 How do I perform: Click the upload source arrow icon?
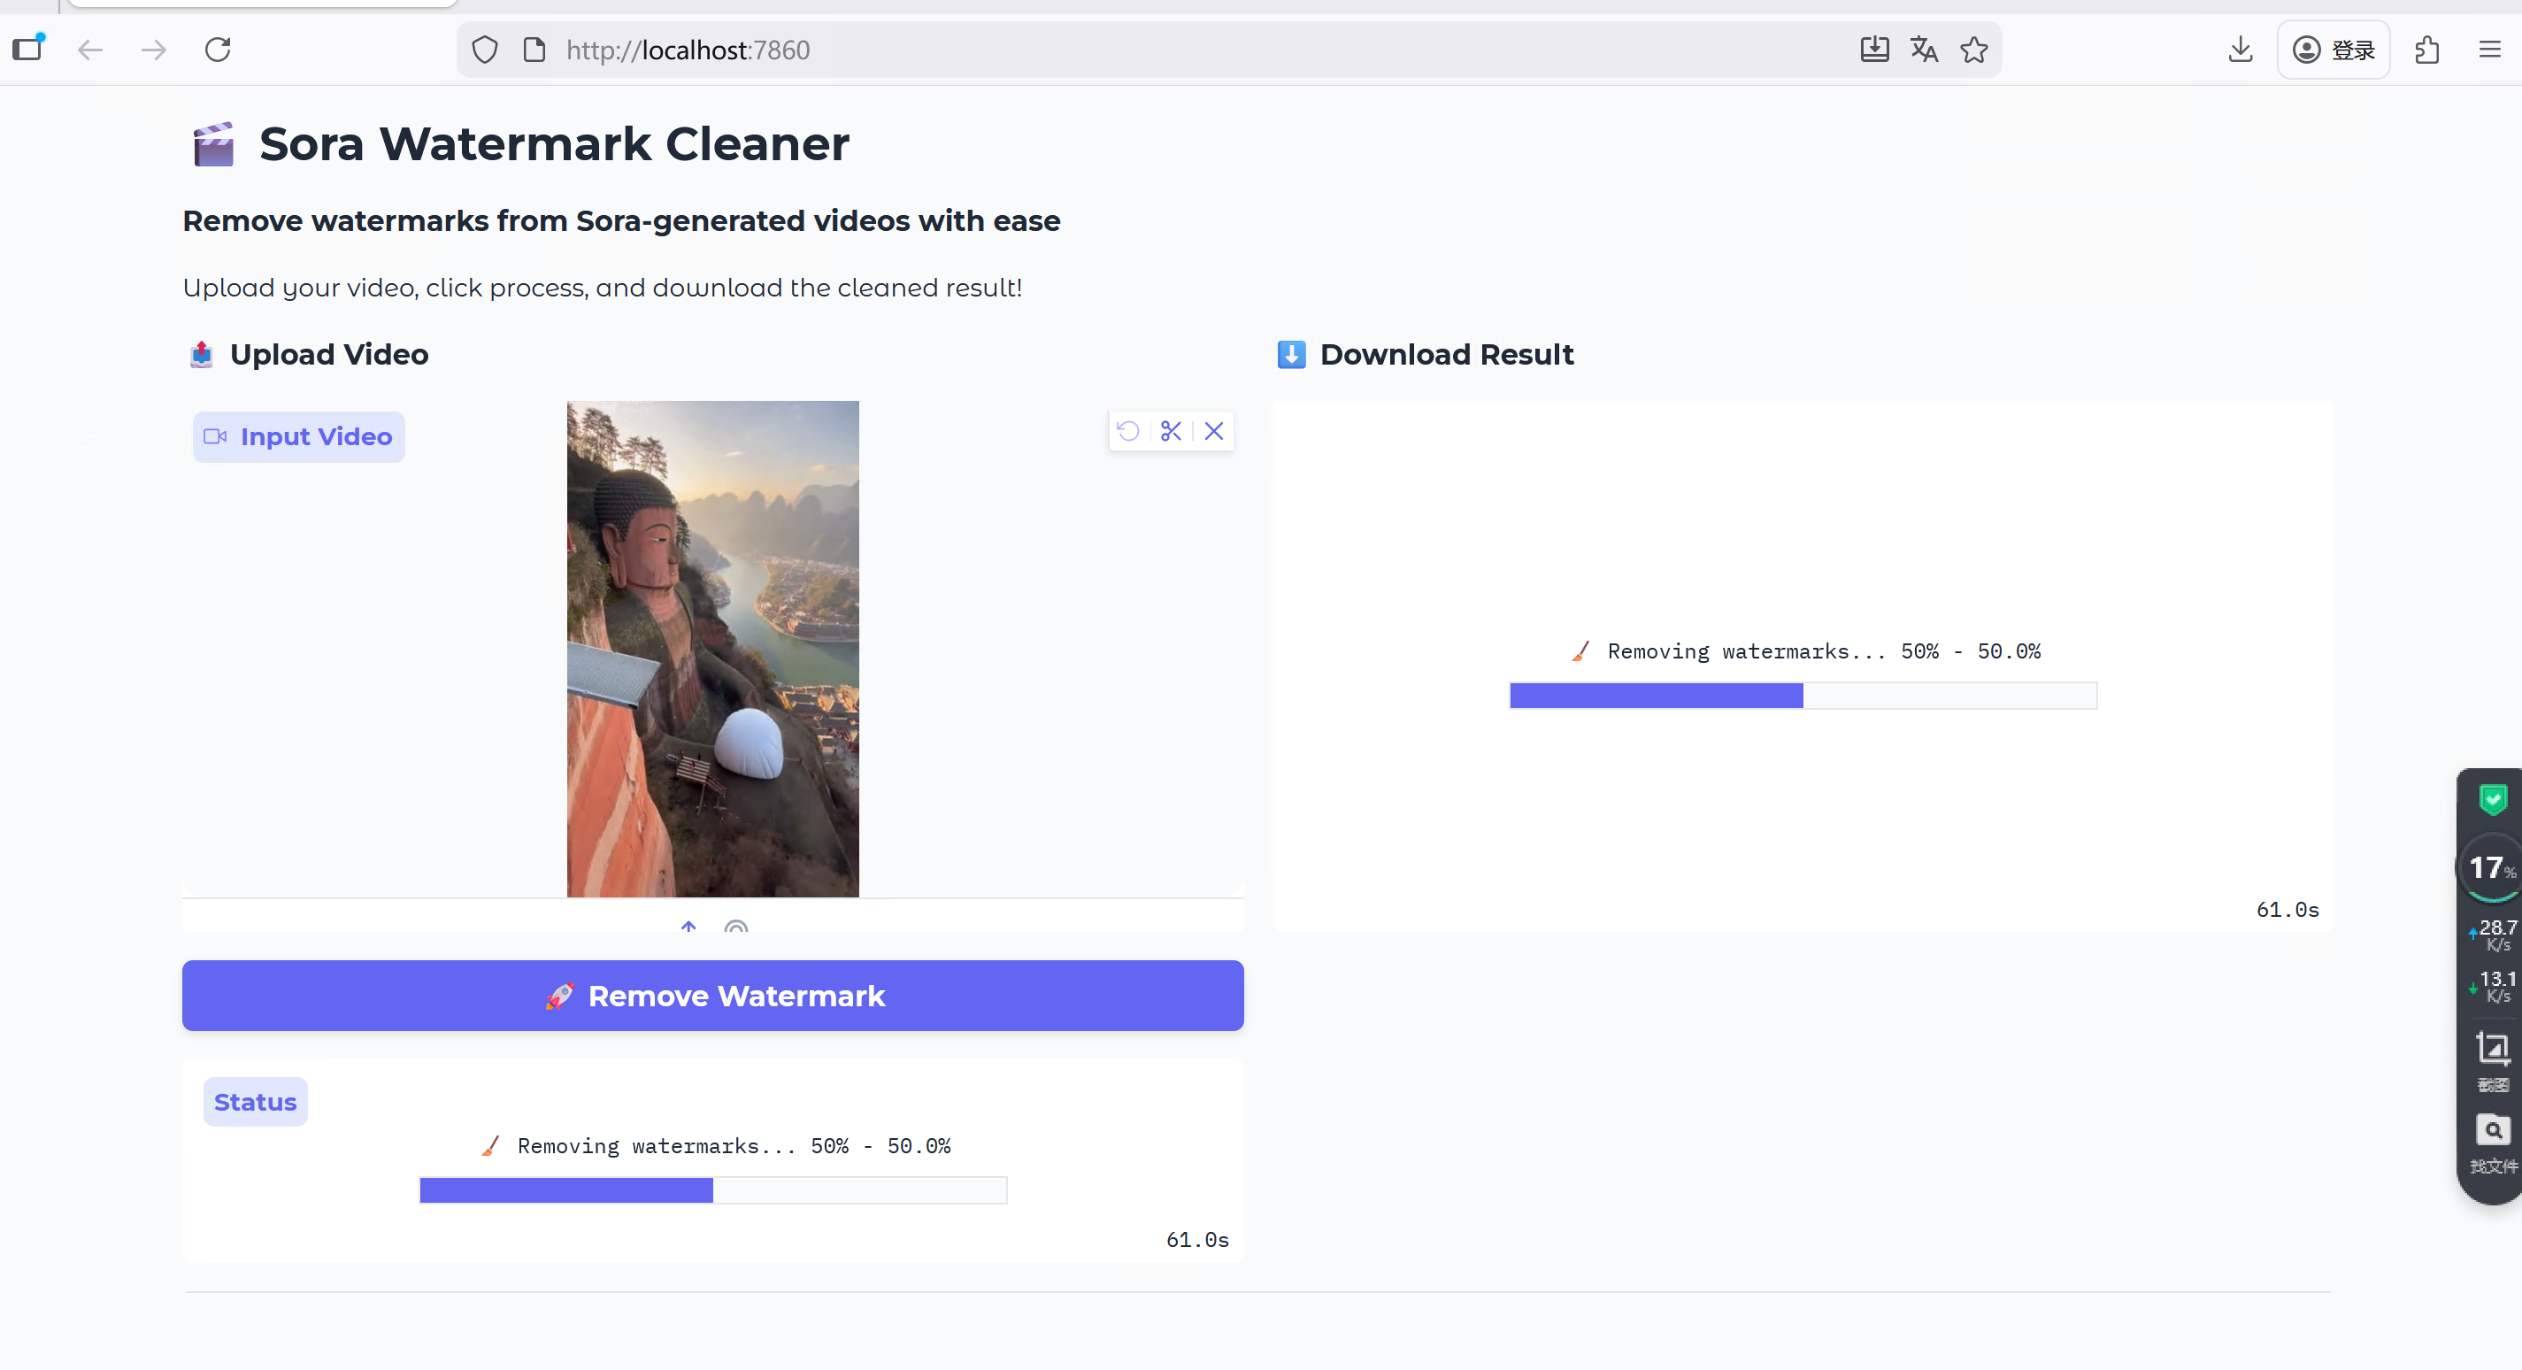click(688, 926)
